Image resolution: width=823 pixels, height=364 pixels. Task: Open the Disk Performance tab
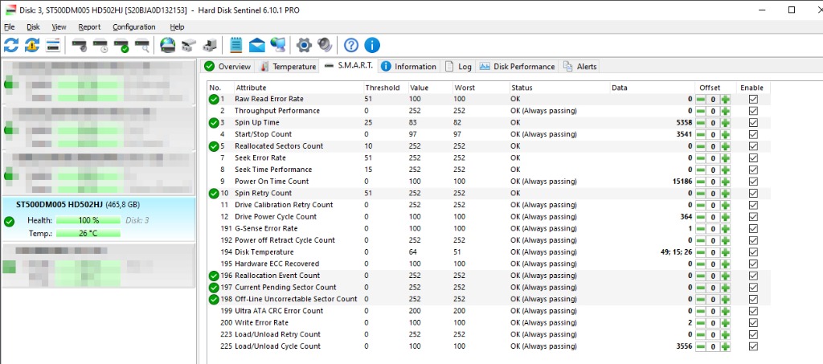point(517,67)
